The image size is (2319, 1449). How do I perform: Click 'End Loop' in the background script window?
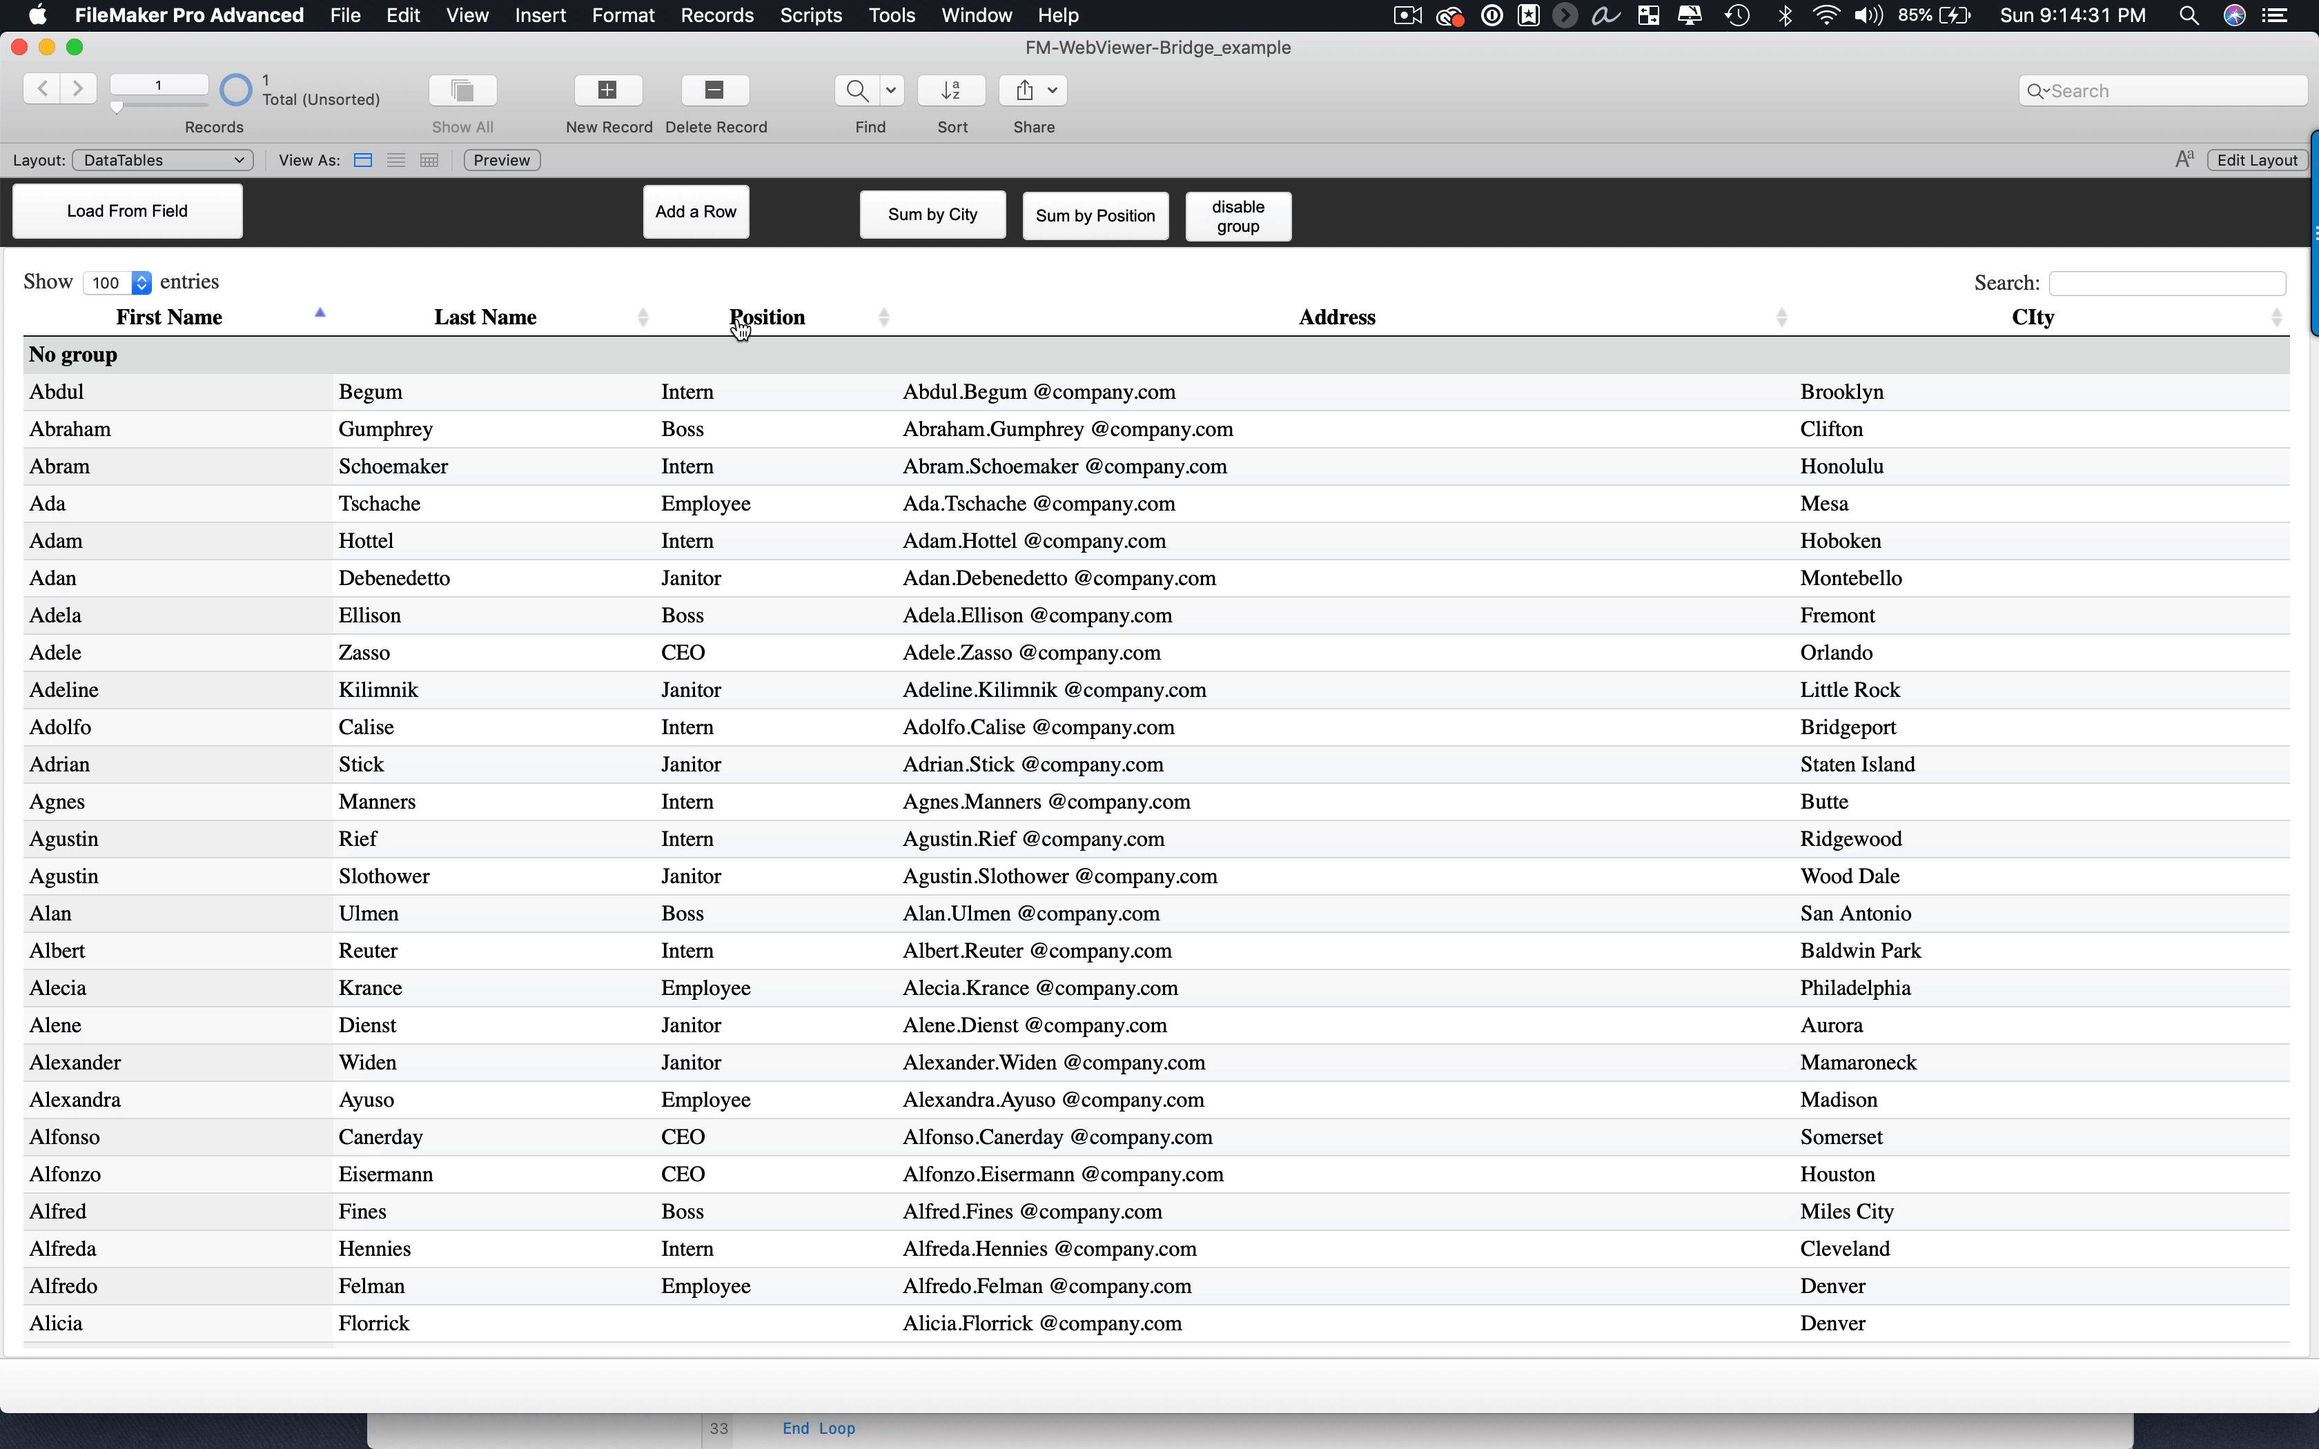pyautogui.click(x=819, y=1428)
